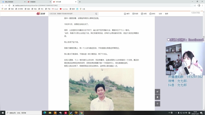Open the light-blue Bilibili bookmark icon
This screenshot has width=205, height=115.
(77, 9)
